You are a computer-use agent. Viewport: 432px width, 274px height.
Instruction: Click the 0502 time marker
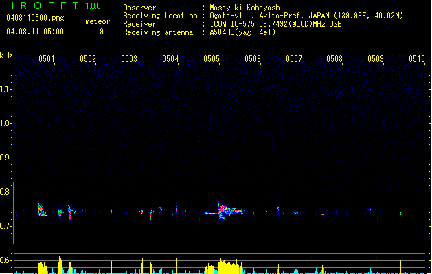pos(88,58)
